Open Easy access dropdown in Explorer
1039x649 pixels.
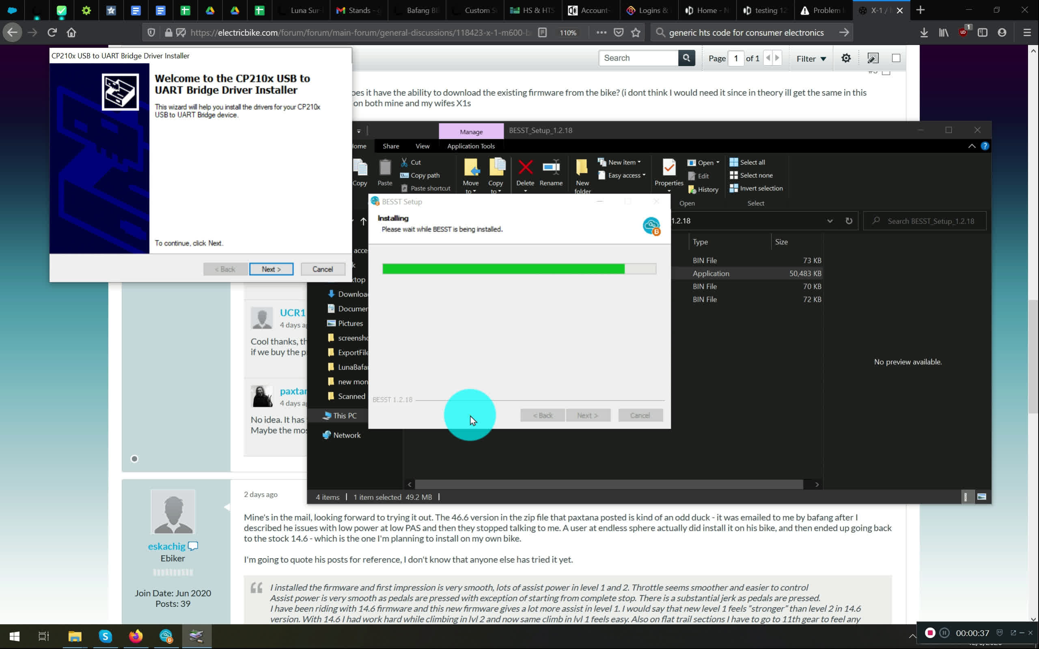coord(622,175)
